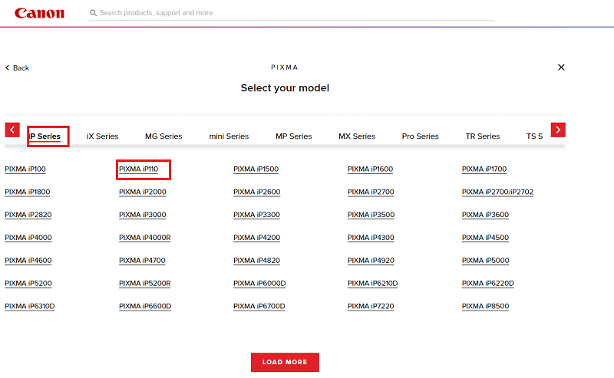Select the PIXMA iP1500 link
This screenshot has height=378, width=614.
256,169
